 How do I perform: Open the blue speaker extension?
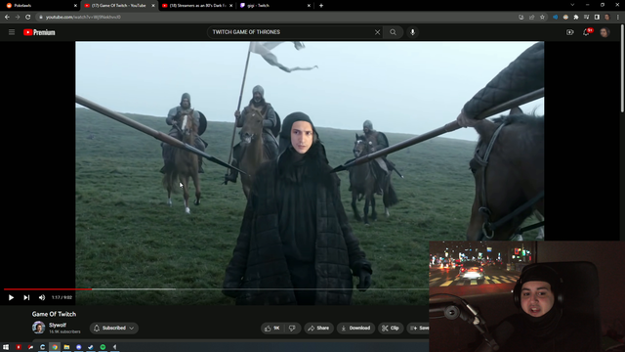pyautogui.click(x=556, y=18)
